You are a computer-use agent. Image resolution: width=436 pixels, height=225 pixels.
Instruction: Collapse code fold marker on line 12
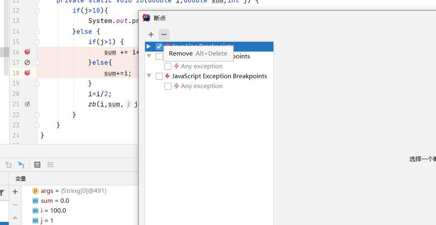click(37, 11)
